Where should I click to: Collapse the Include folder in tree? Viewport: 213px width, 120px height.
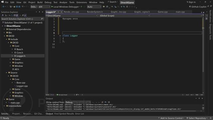[6, 39]
